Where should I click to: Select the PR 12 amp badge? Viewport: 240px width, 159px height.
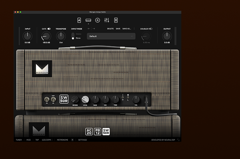click(98, 131)
